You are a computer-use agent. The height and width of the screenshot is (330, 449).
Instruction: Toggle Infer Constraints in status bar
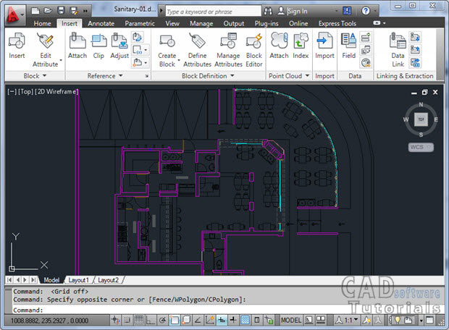point(116,320)
